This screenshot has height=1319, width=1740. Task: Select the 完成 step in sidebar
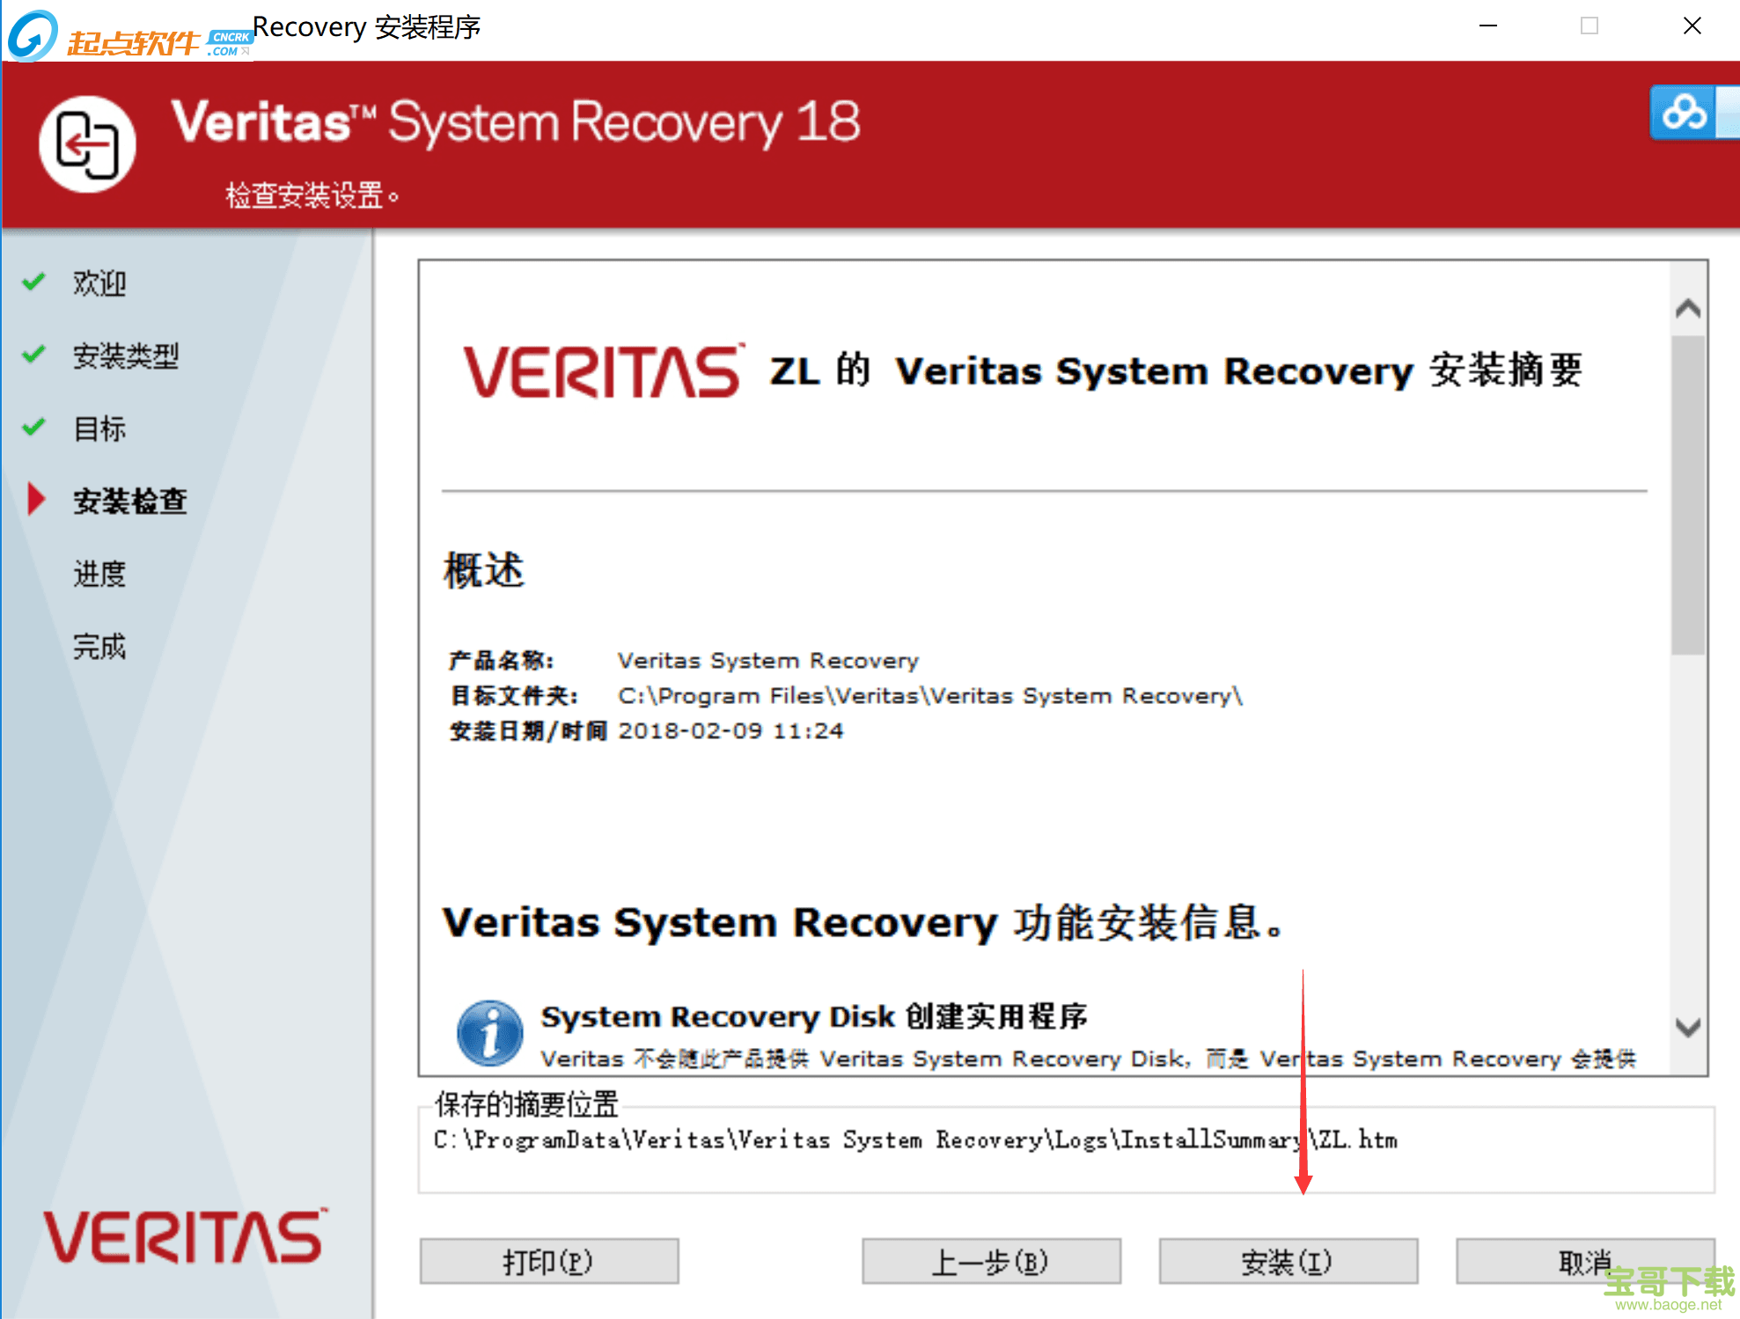pos(99,647)
